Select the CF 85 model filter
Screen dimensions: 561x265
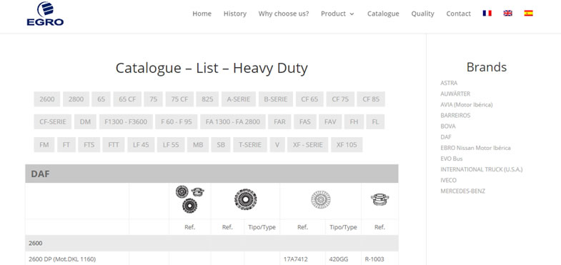[x=371, y=99]
